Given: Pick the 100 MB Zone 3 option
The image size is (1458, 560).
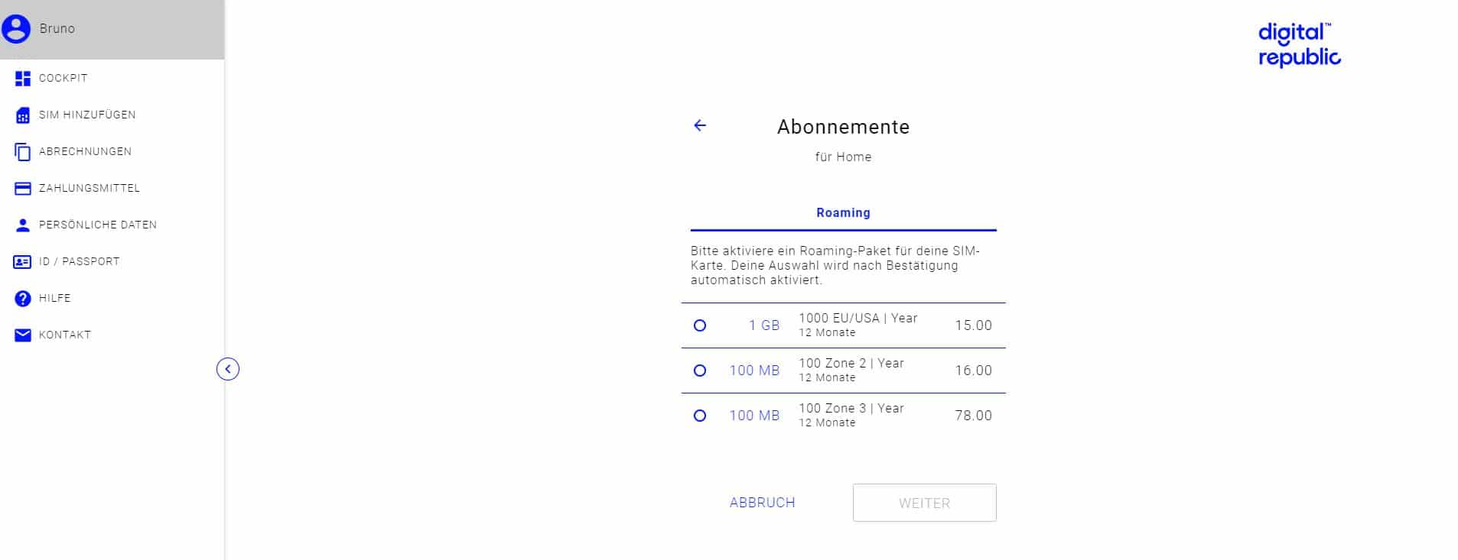Looking at the screenshot, I should [698, 415].
